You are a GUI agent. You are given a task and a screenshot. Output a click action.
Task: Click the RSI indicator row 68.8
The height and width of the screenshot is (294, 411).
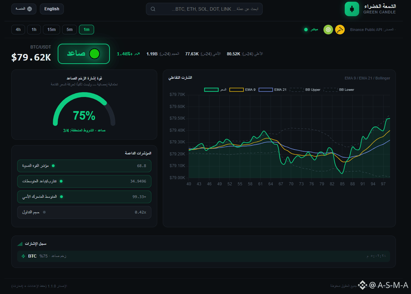(x=84, y=166)
